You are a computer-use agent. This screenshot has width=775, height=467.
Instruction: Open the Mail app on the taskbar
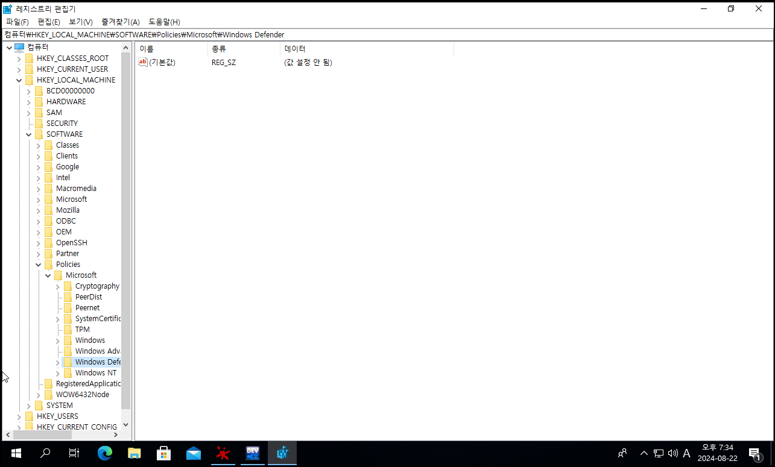[194, 453]
